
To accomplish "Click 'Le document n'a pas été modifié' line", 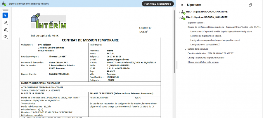I will click(x=221, y=31).
